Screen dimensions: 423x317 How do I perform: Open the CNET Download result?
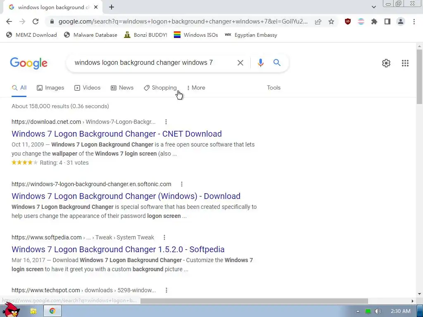pyautogui.click(x=116, y=134)
